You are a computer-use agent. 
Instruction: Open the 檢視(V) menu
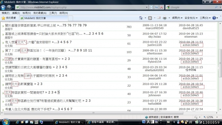pyautogui.click(x=27, y=13)
